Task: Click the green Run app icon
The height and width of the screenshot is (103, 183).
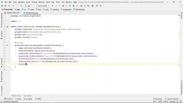Action: (x=53, y=6)
